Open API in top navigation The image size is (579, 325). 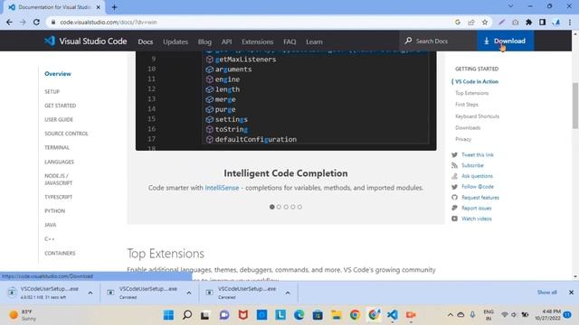(x=227, y=42)
